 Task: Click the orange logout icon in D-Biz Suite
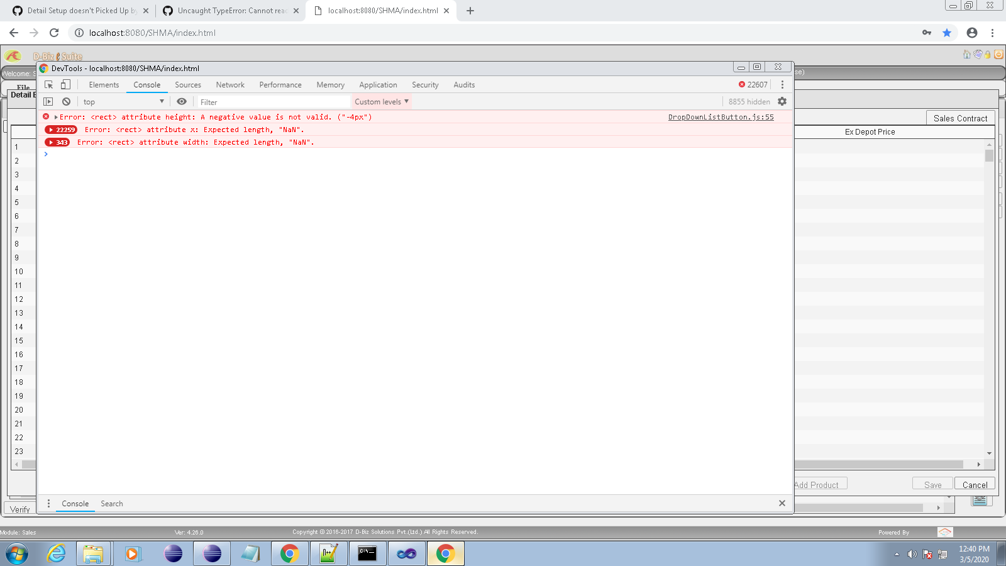pos(998,55)
